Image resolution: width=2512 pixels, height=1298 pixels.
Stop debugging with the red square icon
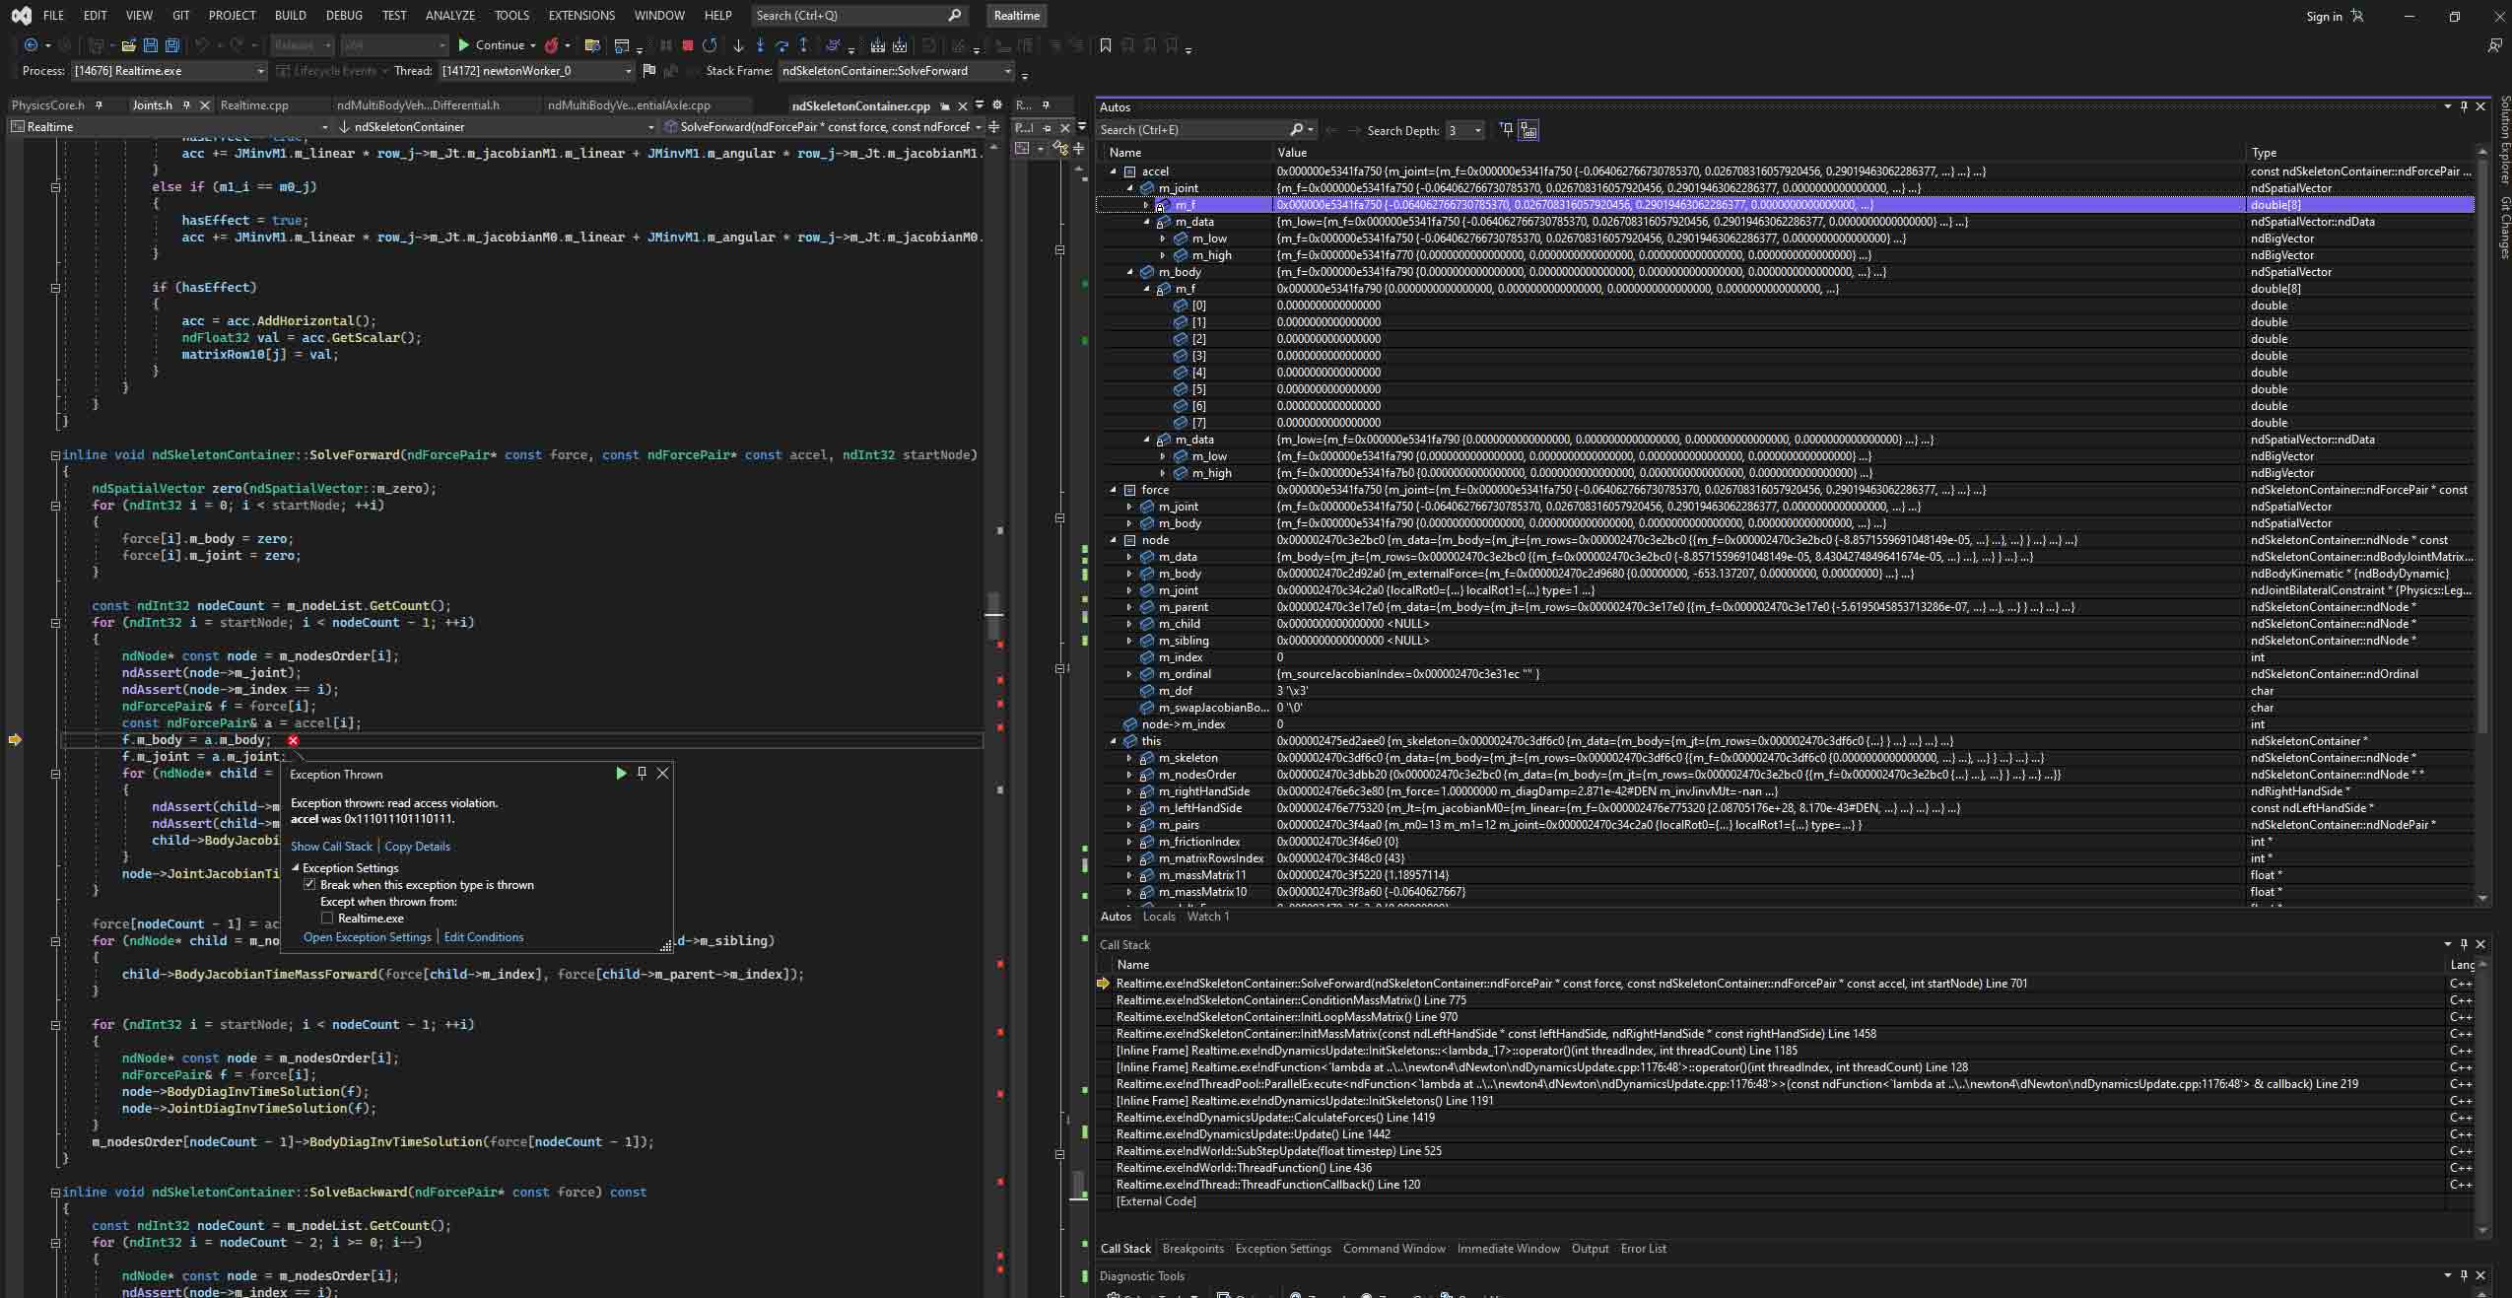pyautogui.click(x=688, y=45)
